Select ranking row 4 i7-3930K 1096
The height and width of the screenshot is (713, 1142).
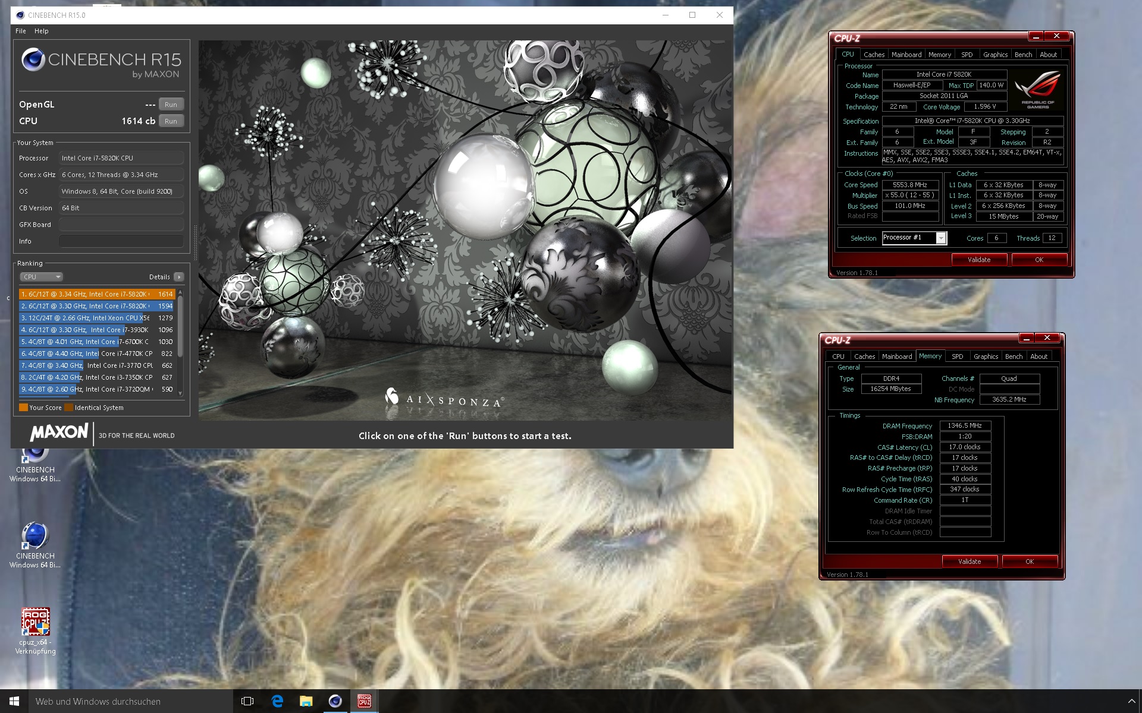[96, 330]
